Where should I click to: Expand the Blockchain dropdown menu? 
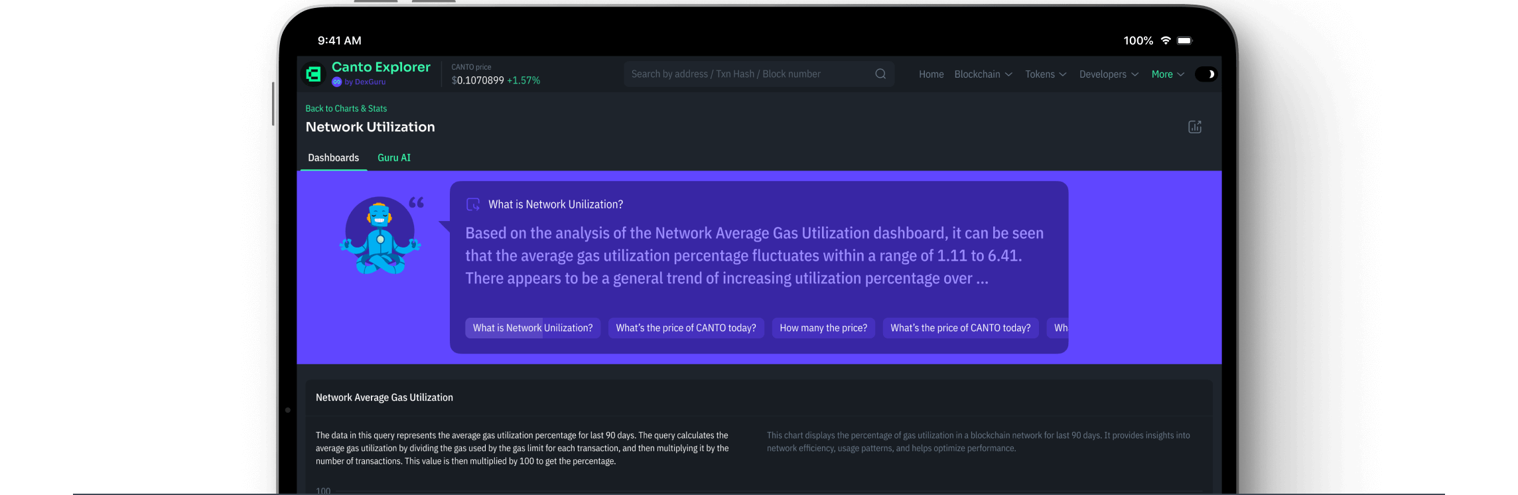pyautogui.click(x=983, y=74)
